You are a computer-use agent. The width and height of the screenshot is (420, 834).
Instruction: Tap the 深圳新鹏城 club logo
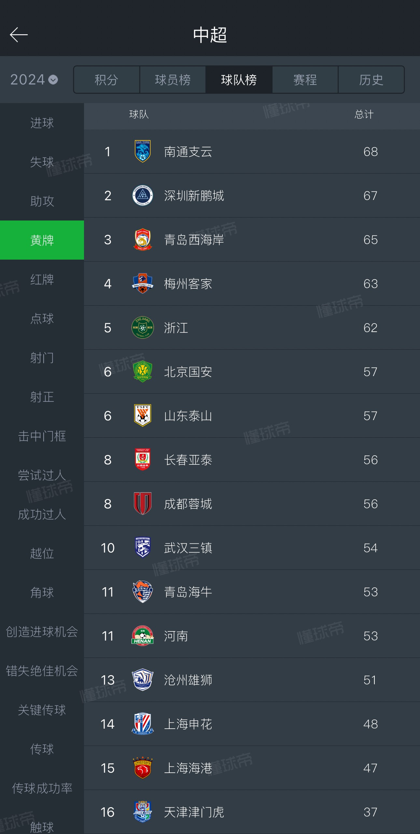(x=142, y=195)
